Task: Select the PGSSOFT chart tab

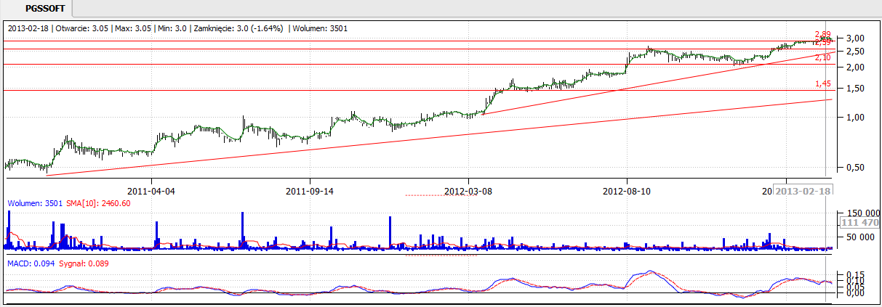Action: click(36, 8)
